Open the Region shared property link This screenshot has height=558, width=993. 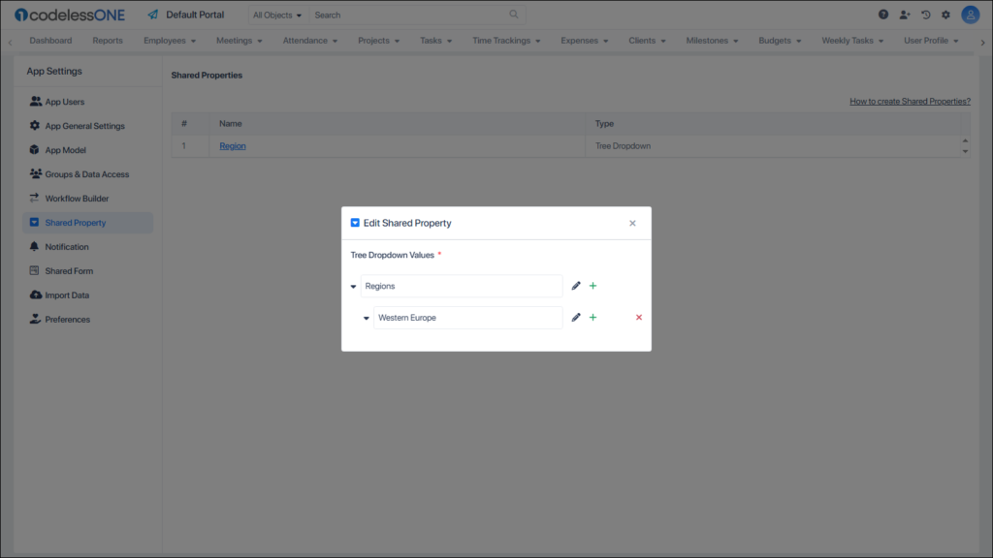(233, 146)
